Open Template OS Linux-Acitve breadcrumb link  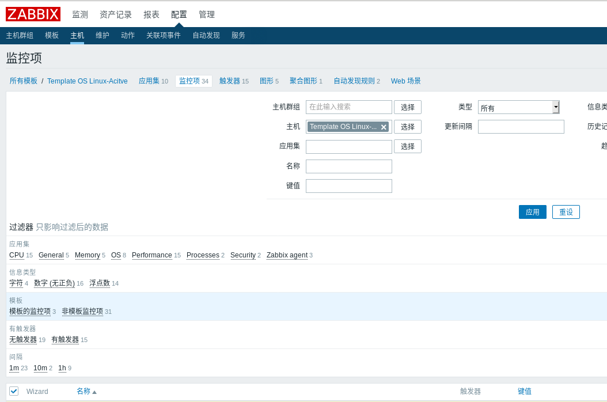pos(88,81)
